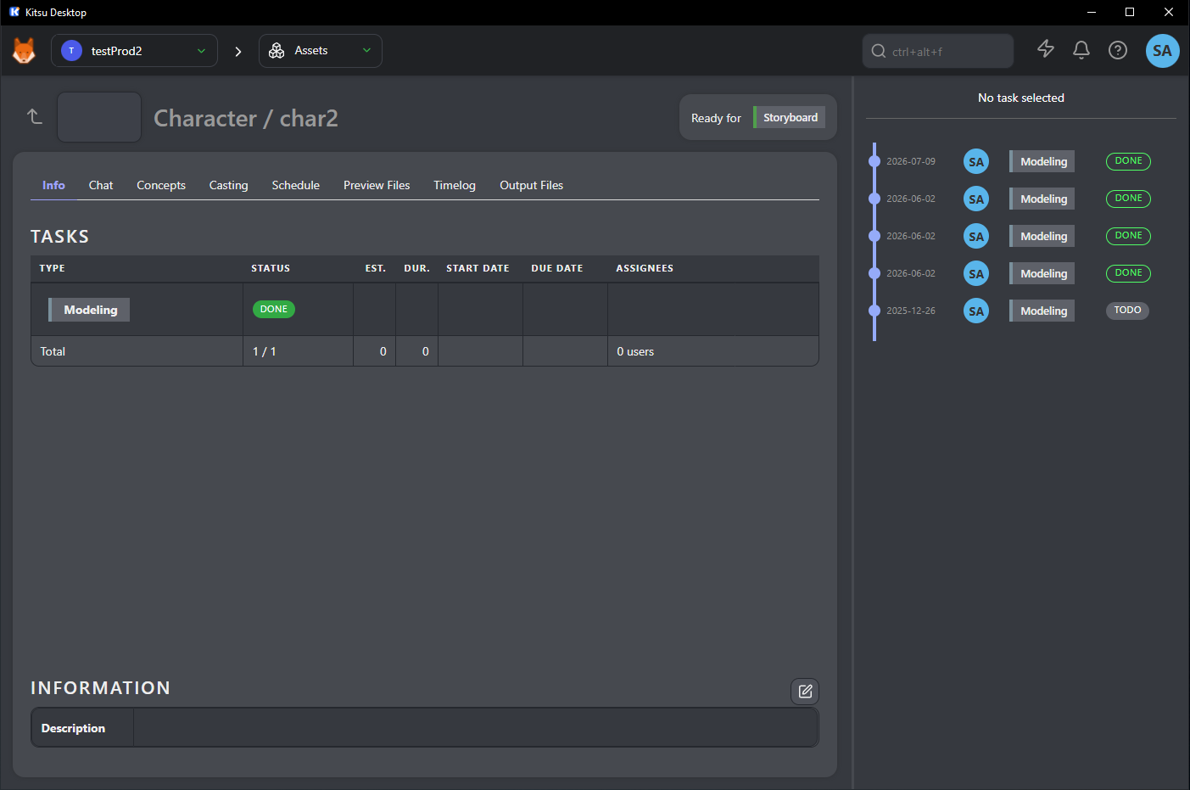Screen dimensions: 1190x790
Task: Click the Kitsu Desktop title bar app icon
Action: (14, 12)
